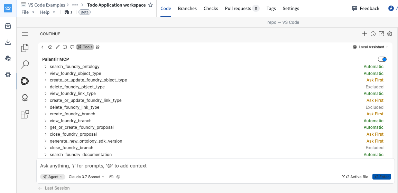398x193 pixels.
Task: Start a new Continue session with plus
Action: [x=364, y=34]
